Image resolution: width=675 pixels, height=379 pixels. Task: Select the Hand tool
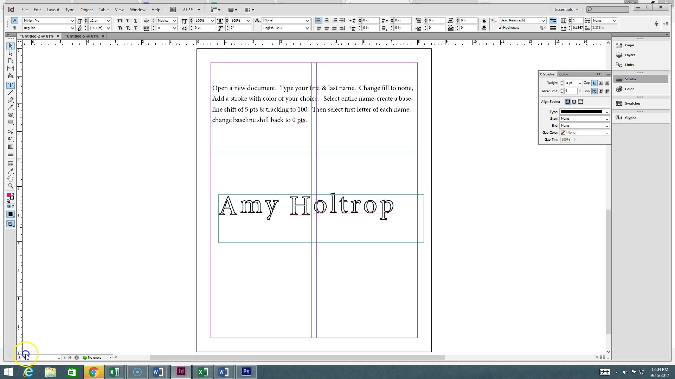point(11,179)
